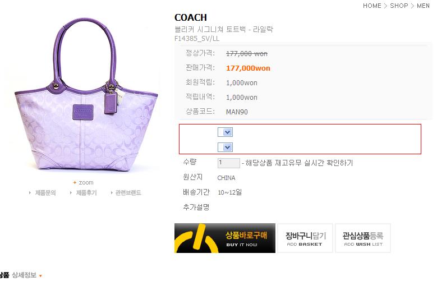Click the purple Coach tote bag image
This screenshot has width=437, height=281.
[86, 95]
